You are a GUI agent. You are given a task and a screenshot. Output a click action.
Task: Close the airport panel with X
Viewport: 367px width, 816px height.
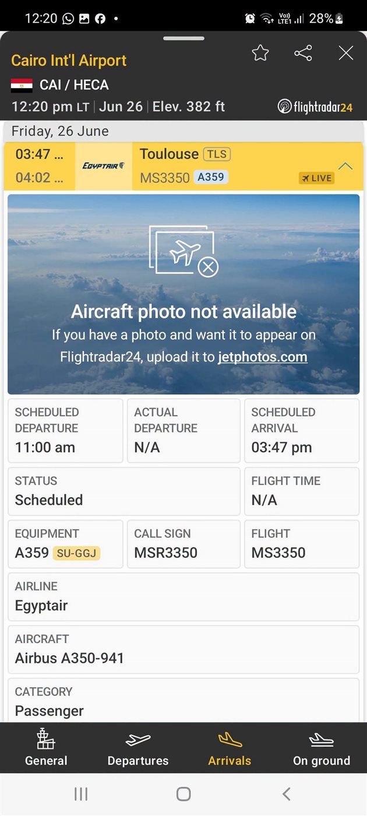click(346, 53)
